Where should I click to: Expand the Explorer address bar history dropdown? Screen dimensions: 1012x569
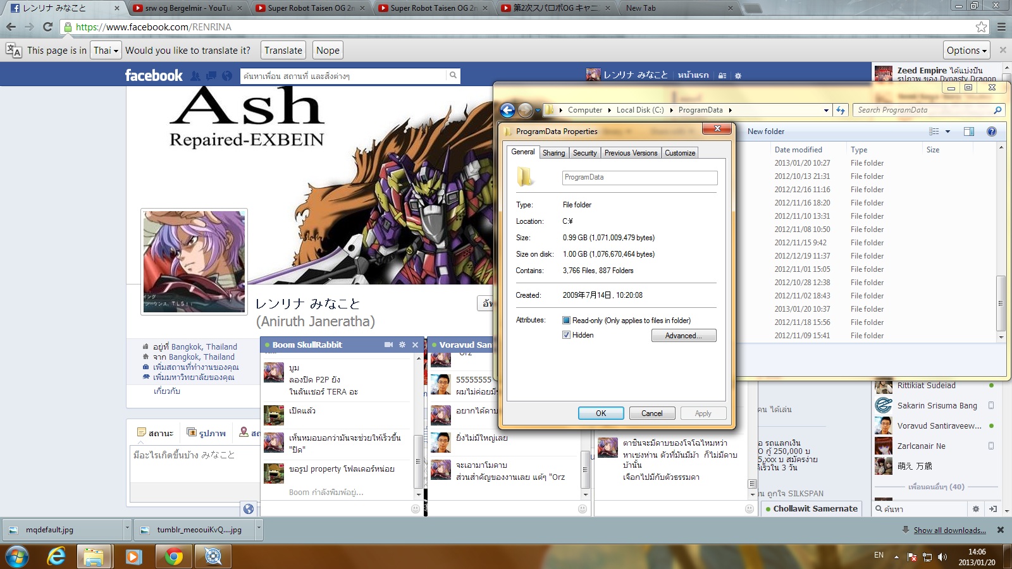(826, 110)
